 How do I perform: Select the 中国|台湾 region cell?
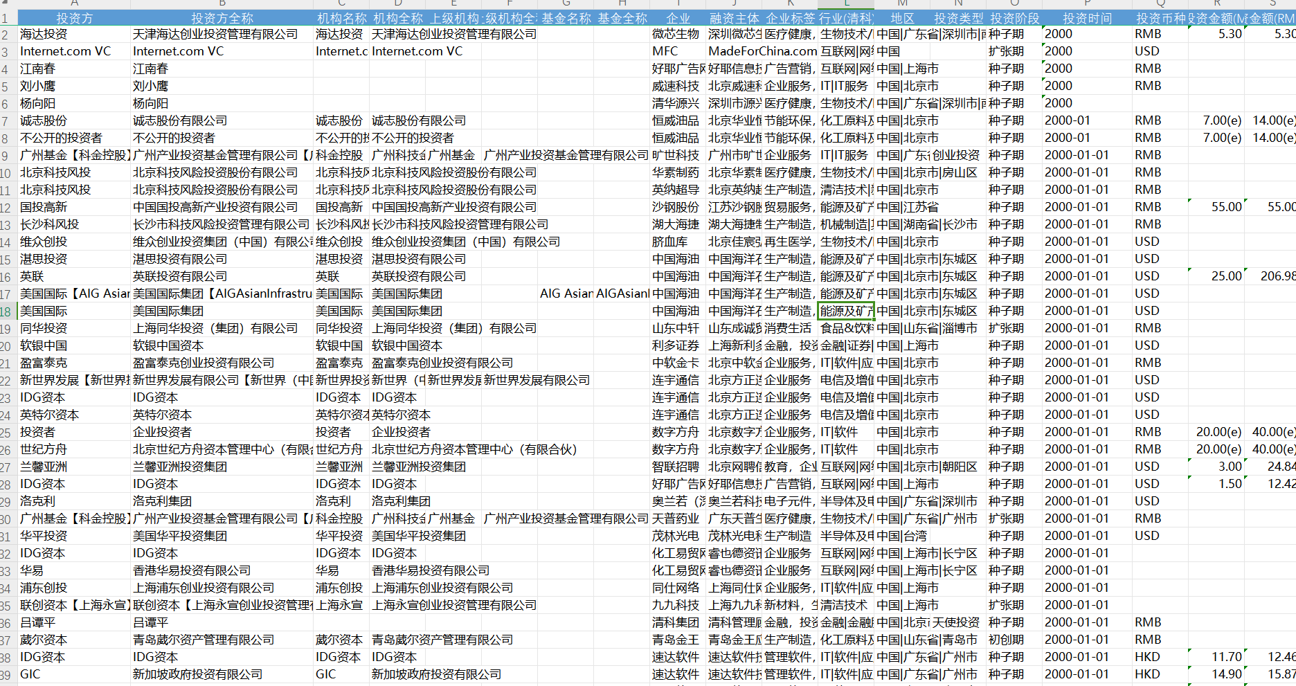click(x=902, y=536)
